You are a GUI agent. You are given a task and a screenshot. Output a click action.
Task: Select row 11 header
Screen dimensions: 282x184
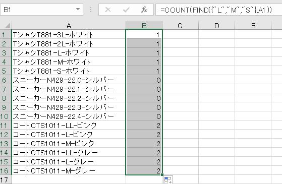6,125
